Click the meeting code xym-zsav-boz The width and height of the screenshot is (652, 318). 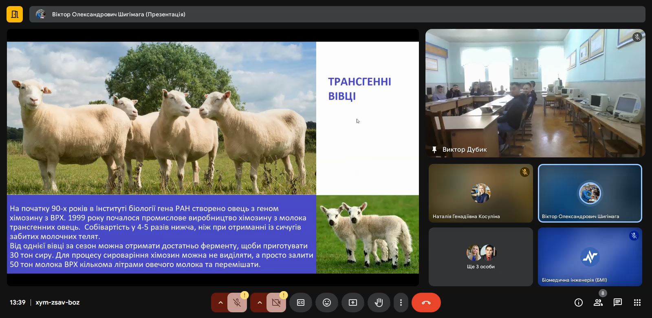point(57,303)
